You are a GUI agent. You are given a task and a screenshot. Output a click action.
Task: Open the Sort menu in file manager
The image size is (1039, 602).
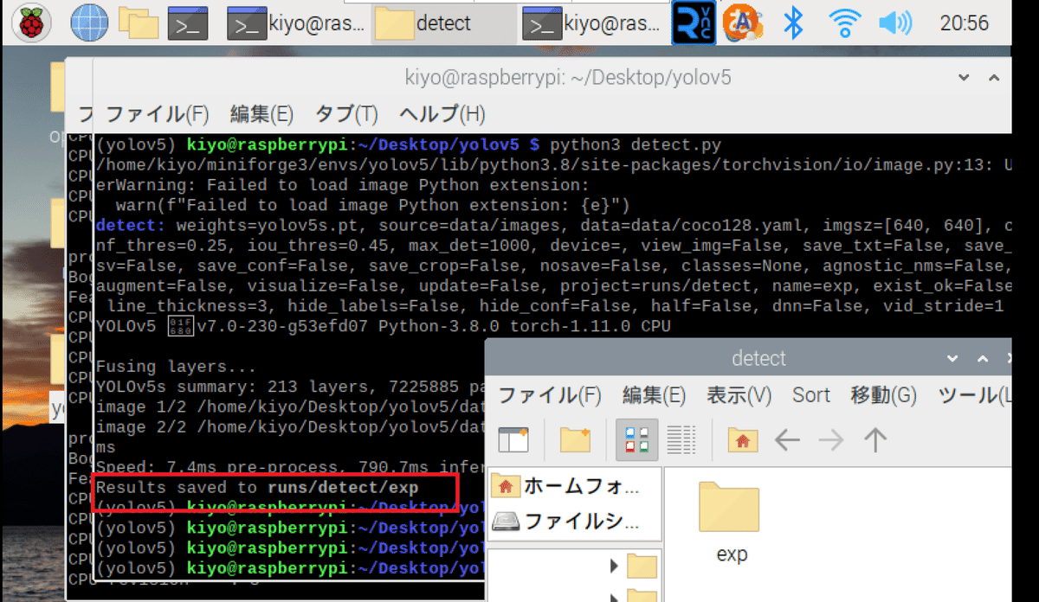click(810, 395)
